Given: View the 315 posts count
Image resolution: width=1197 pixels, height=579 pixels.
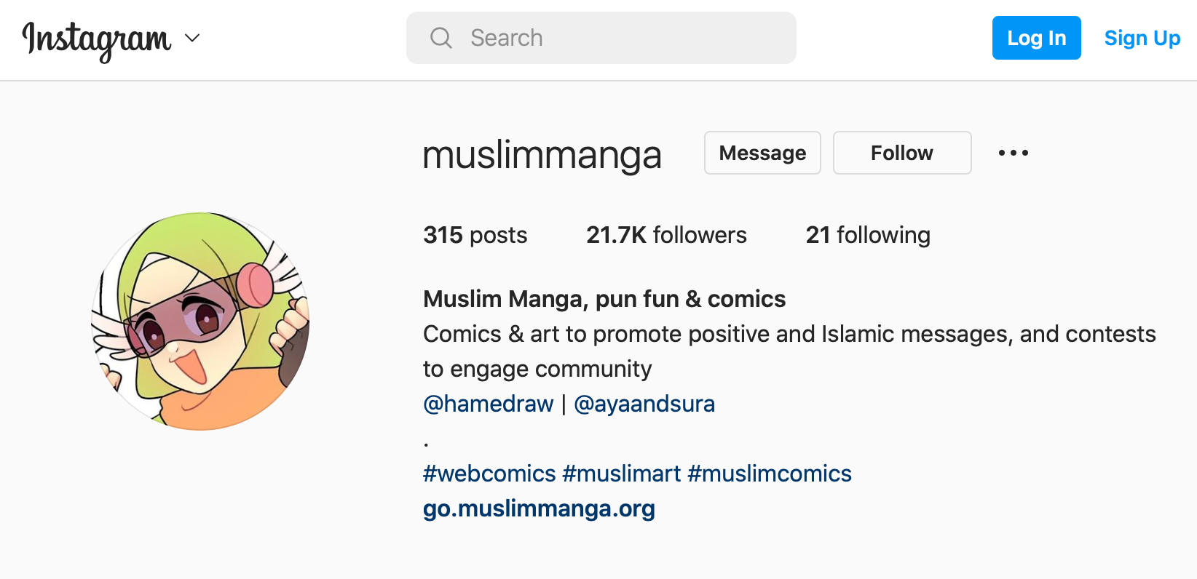Looking at the screenshot, I should [475, 235].
